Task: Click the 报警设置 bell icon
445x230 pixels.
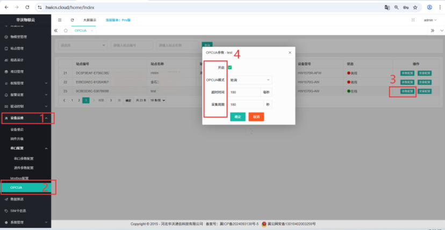Action: 6,95
